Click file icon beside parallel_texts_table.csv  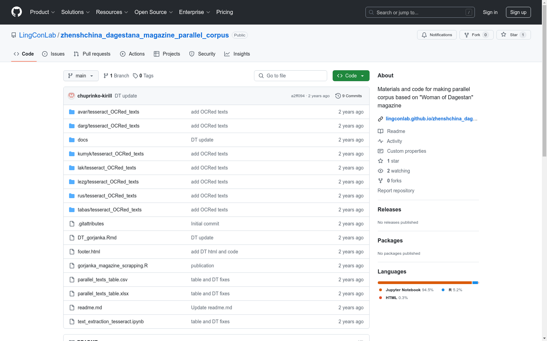tap(72, 280)
